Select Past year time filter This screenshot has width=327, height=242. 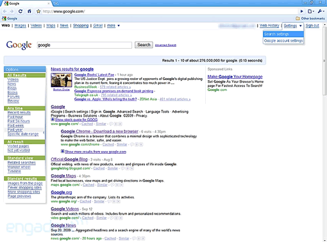click(x=15, y=129)
